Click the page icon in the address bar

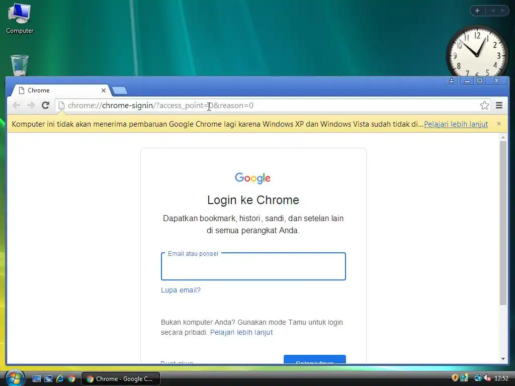point(61,106)
